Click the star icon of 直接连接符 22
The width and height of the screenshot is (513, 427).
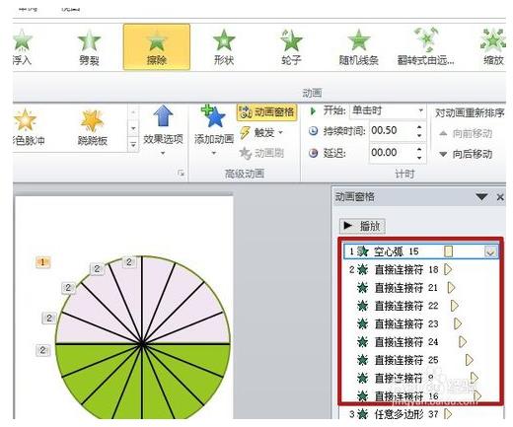pos(362,306)
